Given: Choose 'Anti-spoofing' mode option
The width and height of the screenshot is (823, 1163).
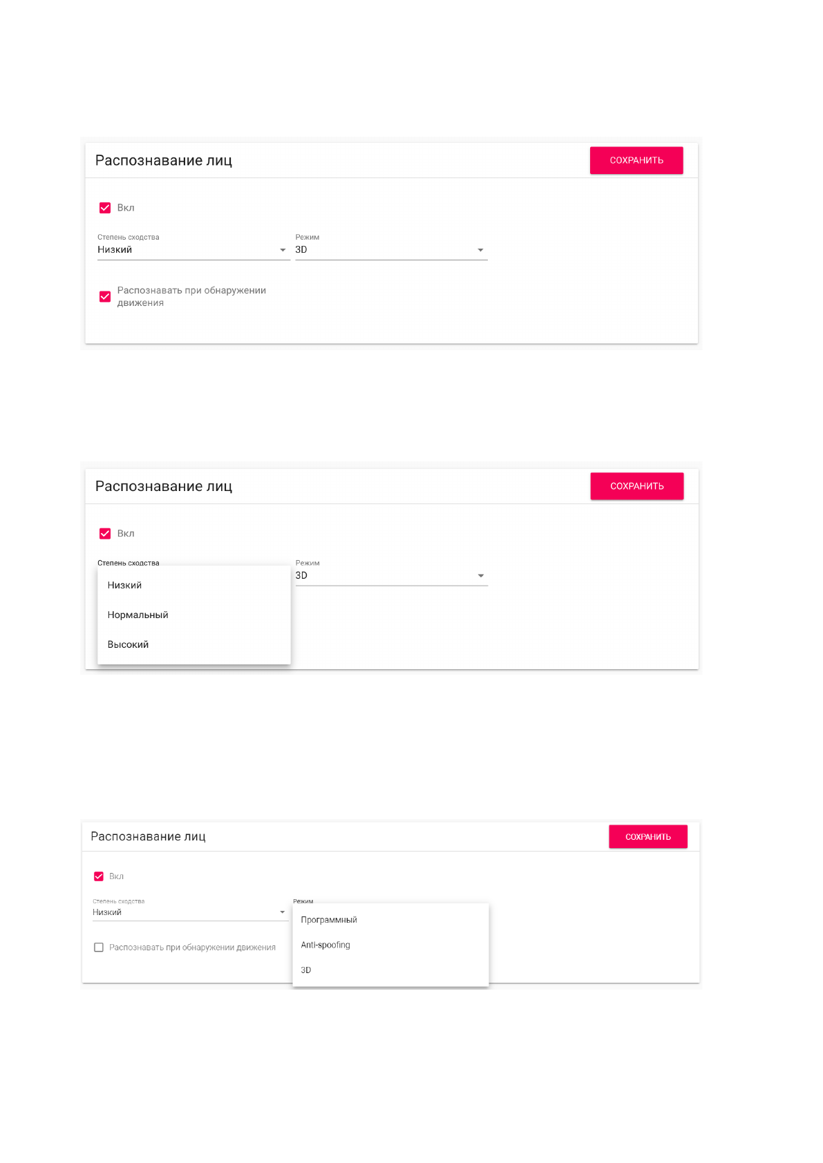Looking at the screenshot, I should (326, 945).
